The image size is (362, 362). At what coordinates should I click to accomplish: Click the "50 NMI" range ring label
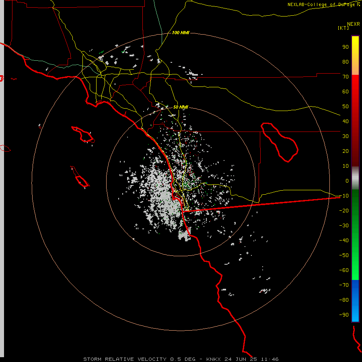click(181, 107)
